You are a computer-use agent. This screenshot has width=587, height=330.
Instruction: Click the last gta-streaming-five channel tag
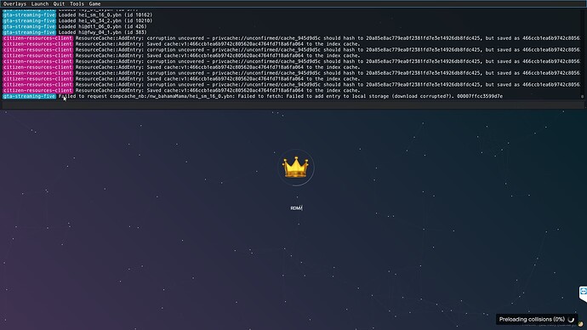(29, 96)
